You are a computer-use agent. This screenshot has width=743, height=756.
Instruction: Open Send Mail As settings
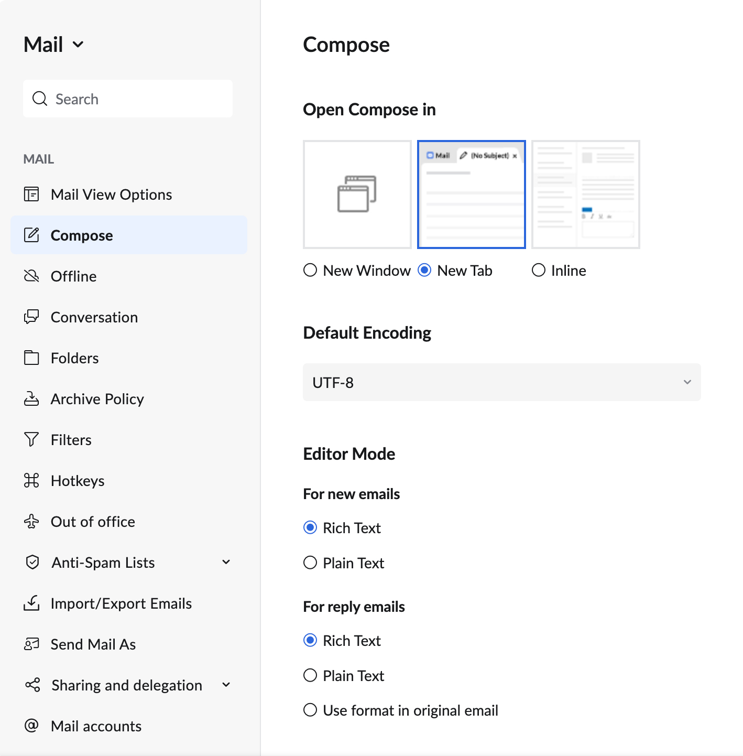93,644
